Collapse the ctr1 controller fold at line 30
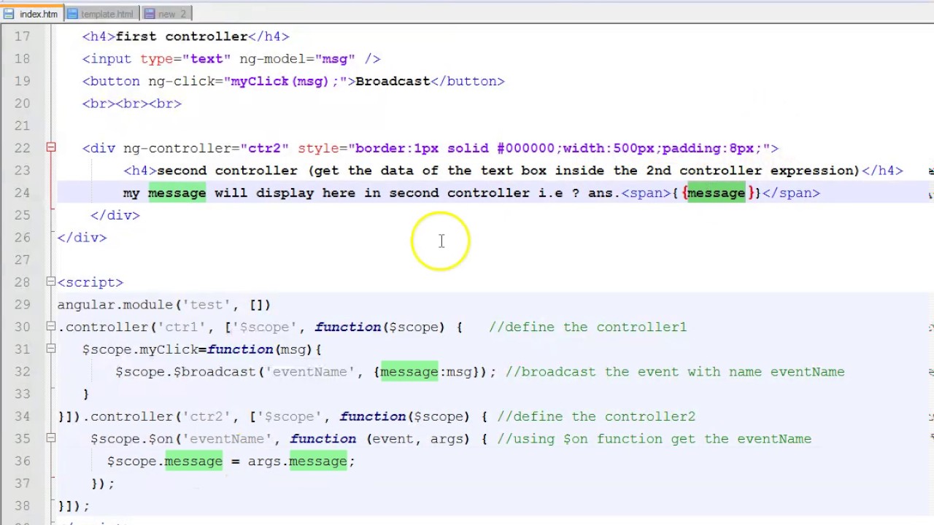 point(50,327)
